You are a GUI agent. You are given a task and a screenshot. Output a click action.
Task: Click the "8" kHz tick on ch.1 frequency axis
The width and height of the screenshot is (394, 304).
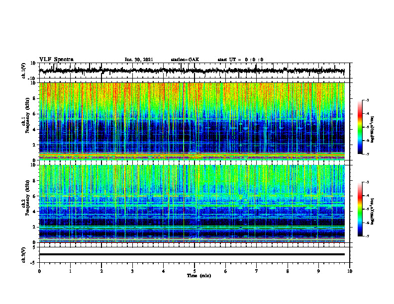pyautogui.click(x=35, y=98)
